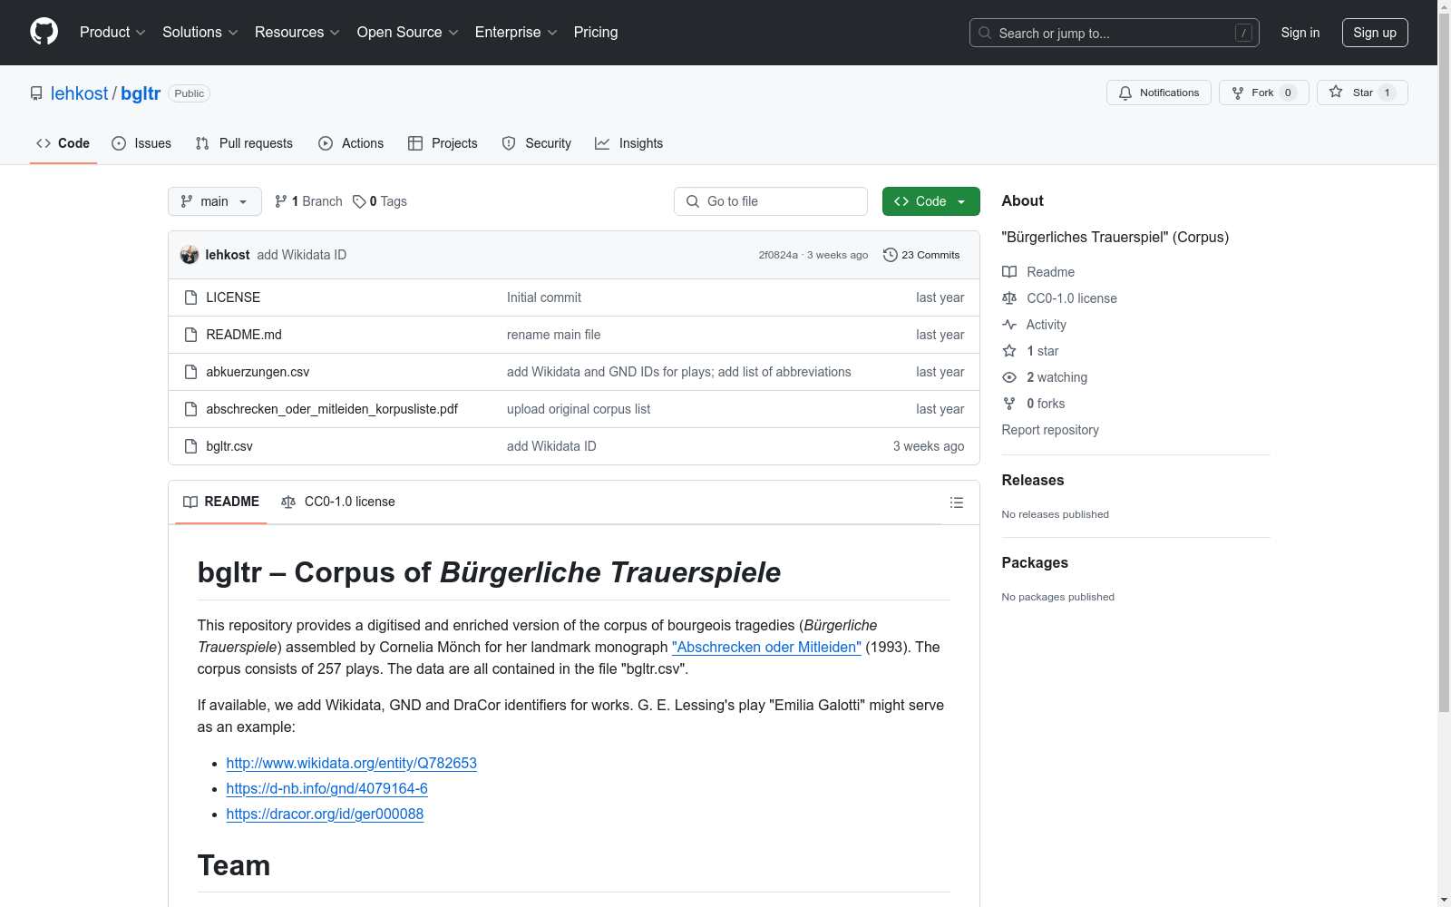This screenshot has width=1451, height=907.
Task: Click the 'rename main file' commit message
Action: 554,335
